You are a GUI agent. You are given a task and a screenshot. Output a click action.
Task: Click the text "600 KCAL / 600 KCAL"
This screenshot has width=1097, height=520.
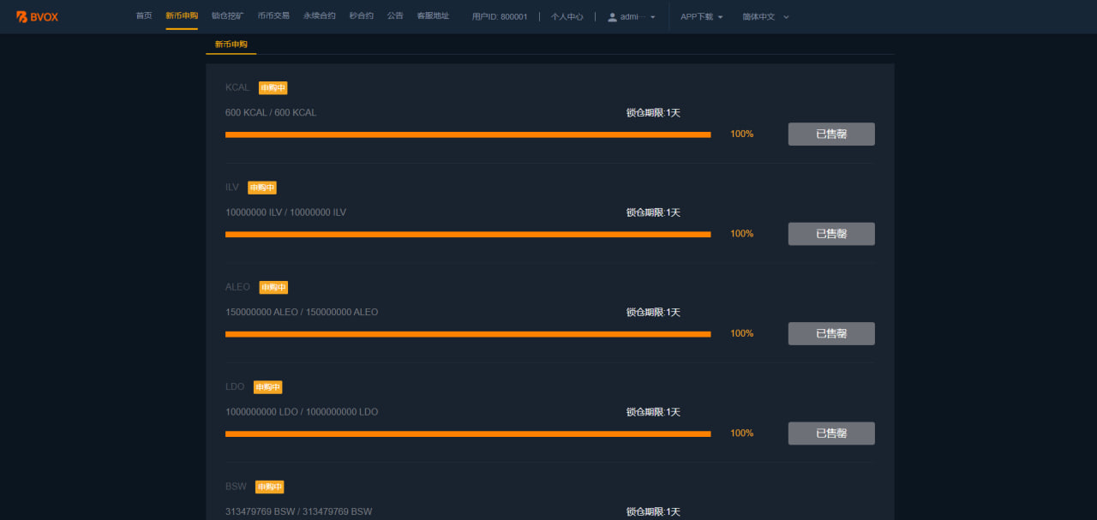(x=271, y=112)
